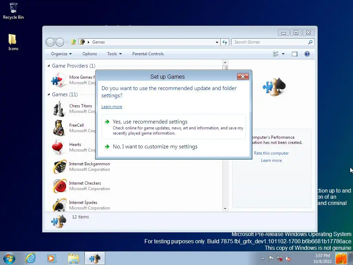Click Learn more in the performance pane
This screenshot has height=265, width=353.
(x=271, y=160)
